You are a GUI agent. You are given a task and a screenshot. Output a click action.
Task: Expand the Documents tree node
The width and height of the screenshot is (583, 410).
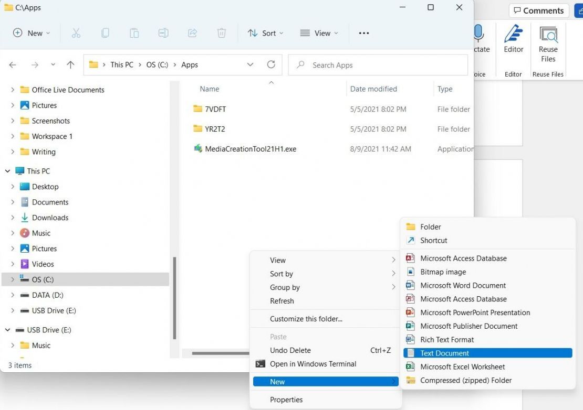coord(13,202)
